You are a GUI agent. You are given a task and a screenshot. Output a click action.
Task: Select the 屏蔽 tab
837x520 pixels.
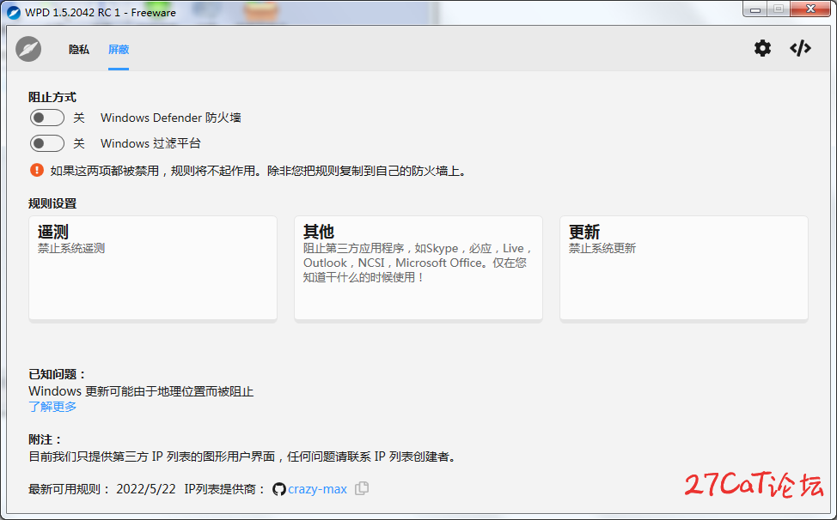pos(119,50)
